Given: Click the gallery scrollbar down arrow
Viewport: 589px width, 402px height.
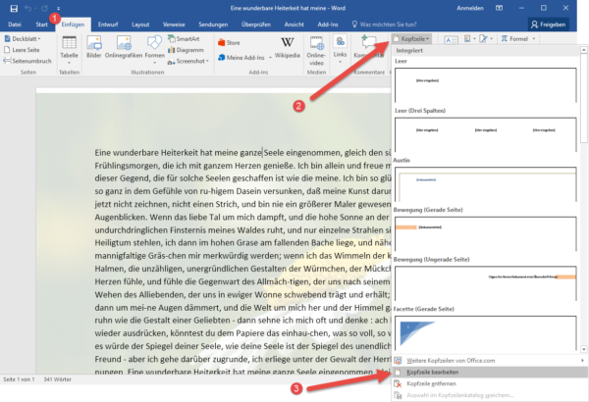Looking at the screenshot, I should (584, 349).
